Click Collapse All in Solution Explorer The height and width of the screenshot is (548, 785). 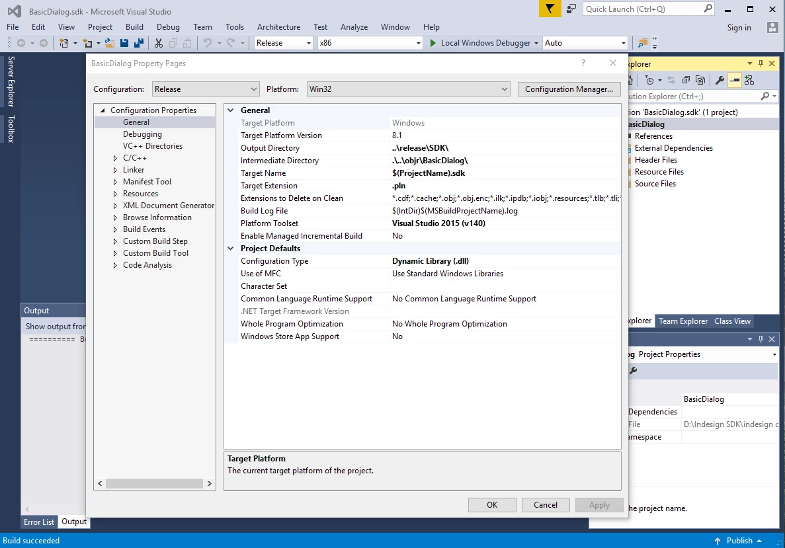tap(686, 80)
